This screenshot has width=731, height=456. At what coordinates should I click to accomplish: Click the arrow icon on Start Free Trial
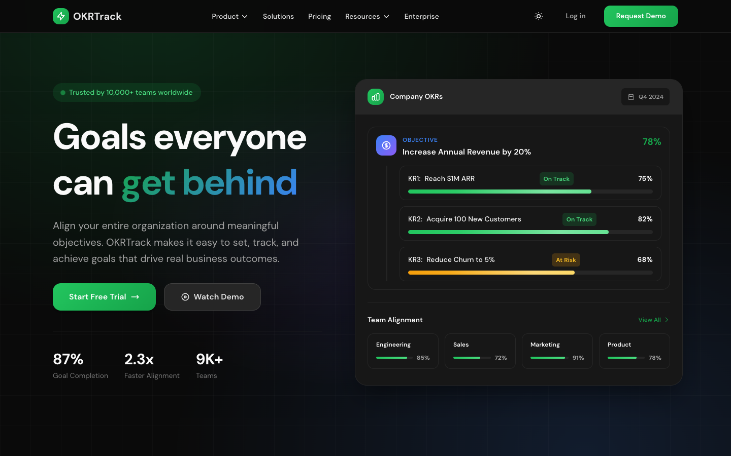[135, 297]
